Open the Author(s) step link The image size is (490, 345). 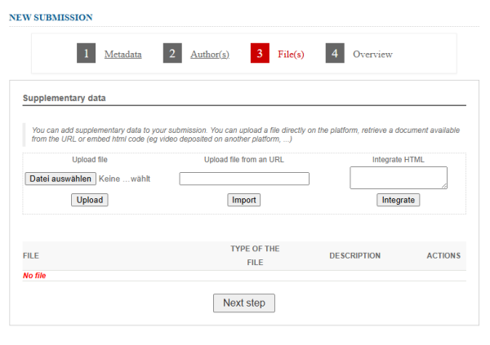click(x=209, y=55)
